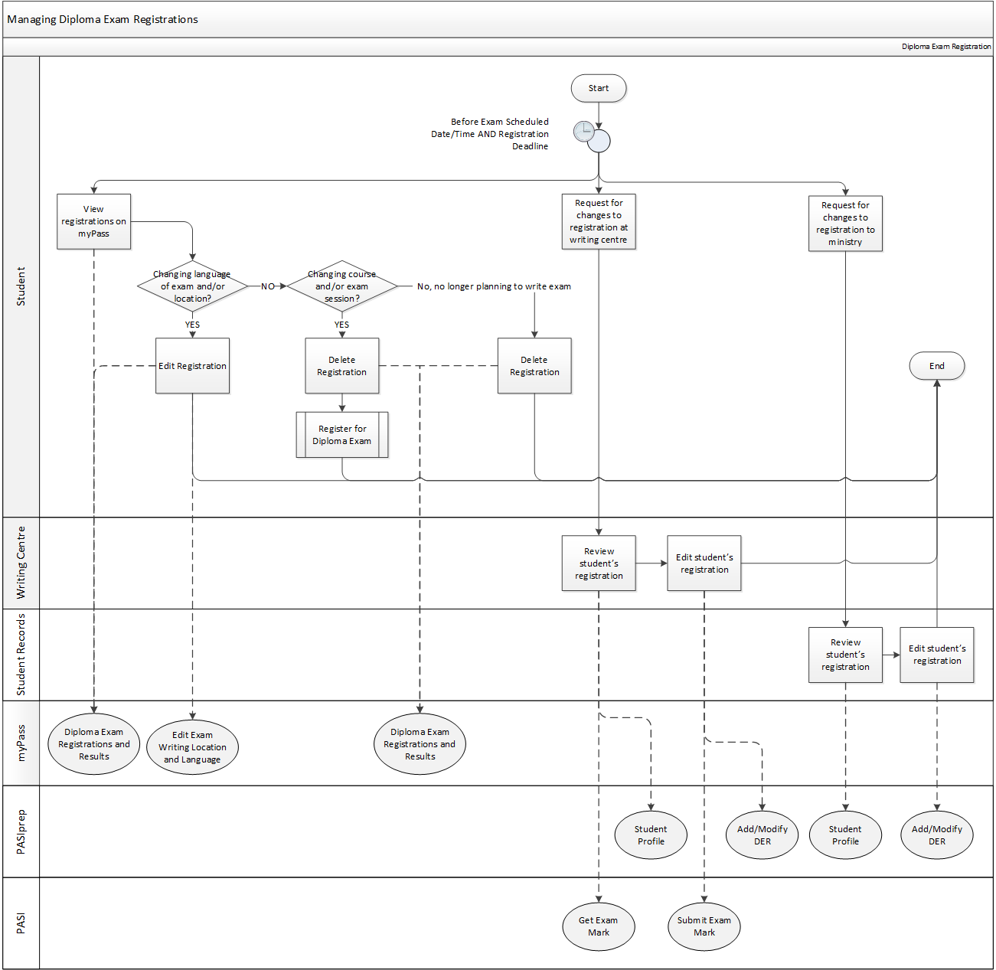996x970 pixels.
Task: Click the End terminator shape
Action: tap(936, 366)
